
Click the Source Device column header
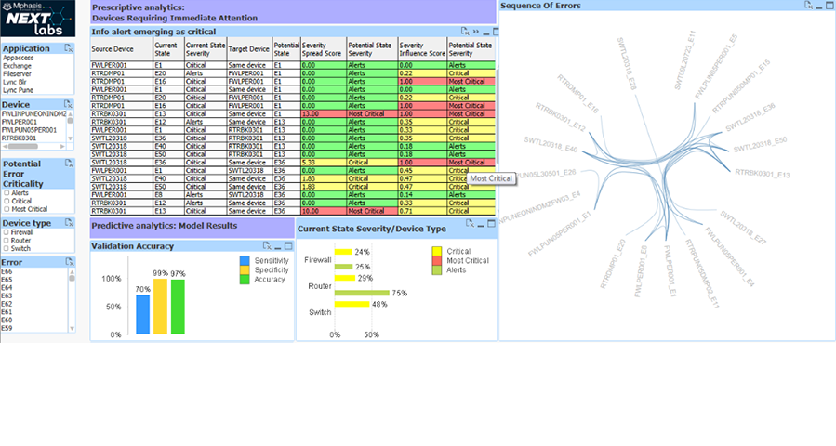coord(113,49)
